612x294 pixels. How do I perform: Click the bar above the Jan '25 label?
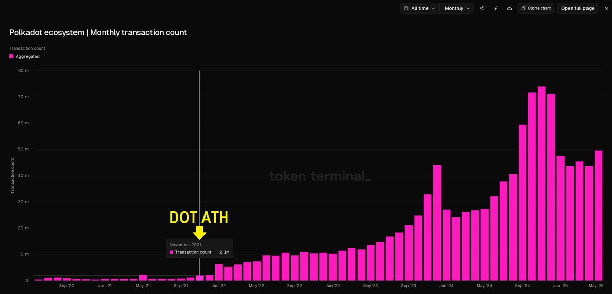[560, 218]
